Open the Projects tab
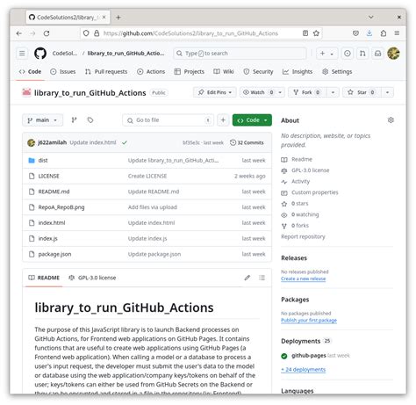This screenshot has height=405, width=416. tap(190, 71)
